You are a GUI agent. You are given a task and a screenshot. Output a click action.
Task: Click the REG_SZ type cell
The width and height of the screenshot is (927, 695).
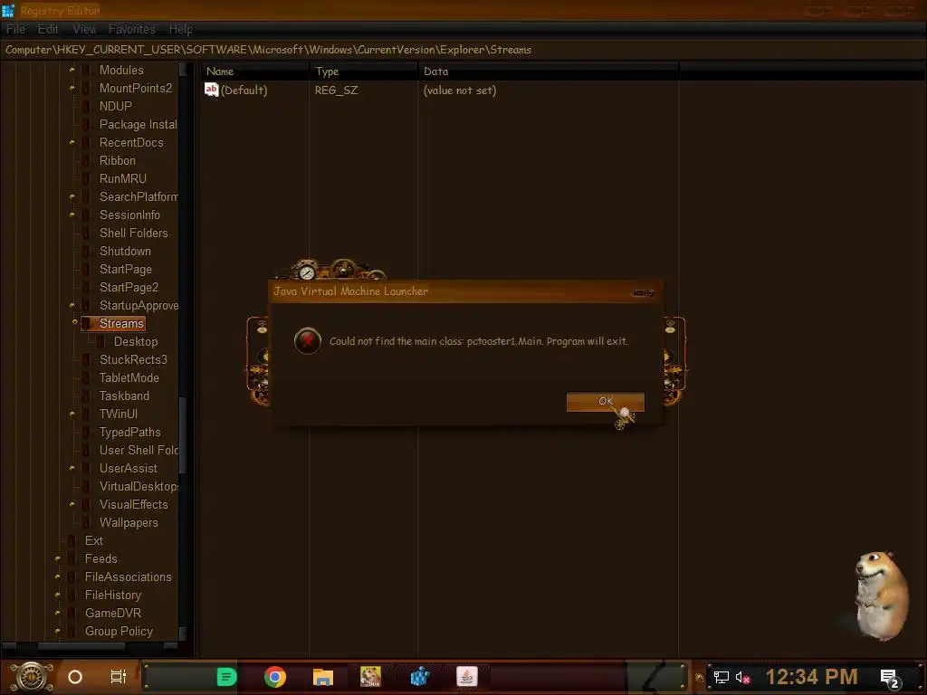point(336,90)
